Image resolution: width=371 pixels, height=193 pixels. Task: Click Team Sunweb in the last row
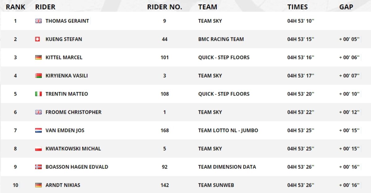coord(216,185)
